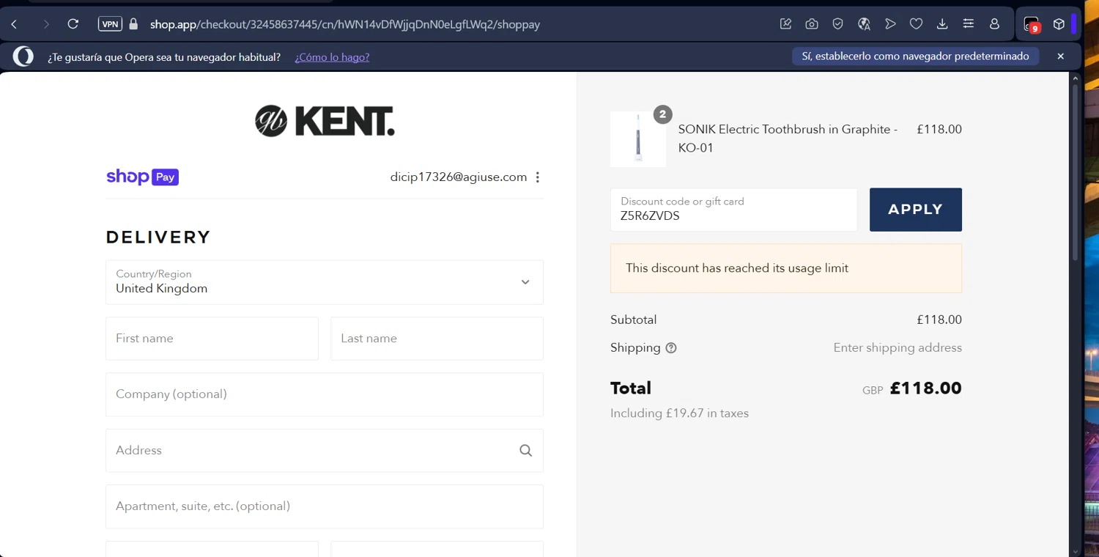The width and height of the screenshot is (1099, 557).
Task: Expand the Country/Region dropdown
Action: (325, 282)
